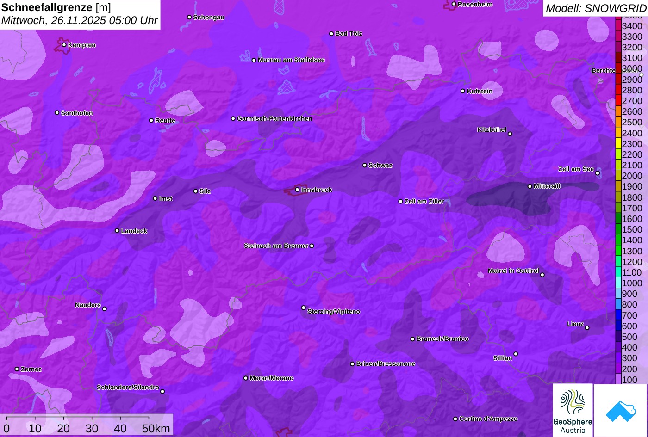
Task: Select the Landeck marker dot
Action: (x=117, y=231)
